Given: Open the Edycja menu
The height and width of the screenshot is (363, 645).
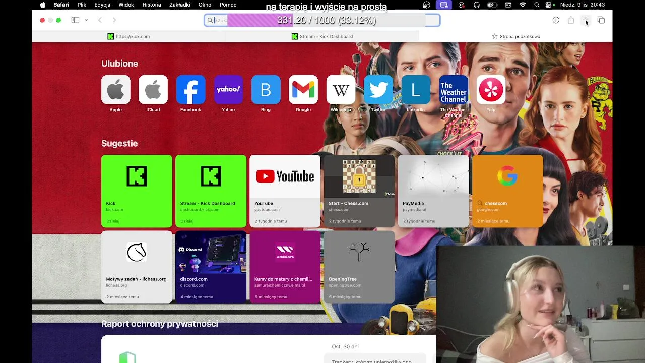Looking at the screenshot, I should tap(102, 5).
